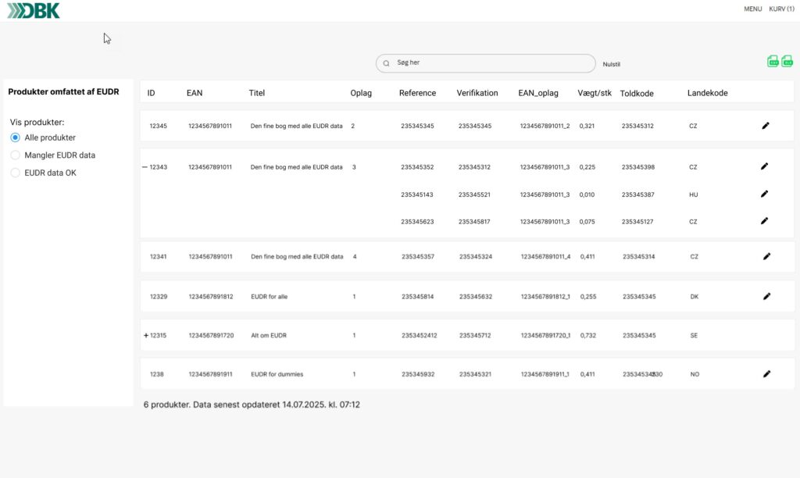Click pencil icon for EUDR for dummies

coord(766,374)
